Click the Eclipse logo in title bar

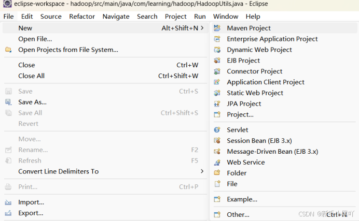pos(7,4)
